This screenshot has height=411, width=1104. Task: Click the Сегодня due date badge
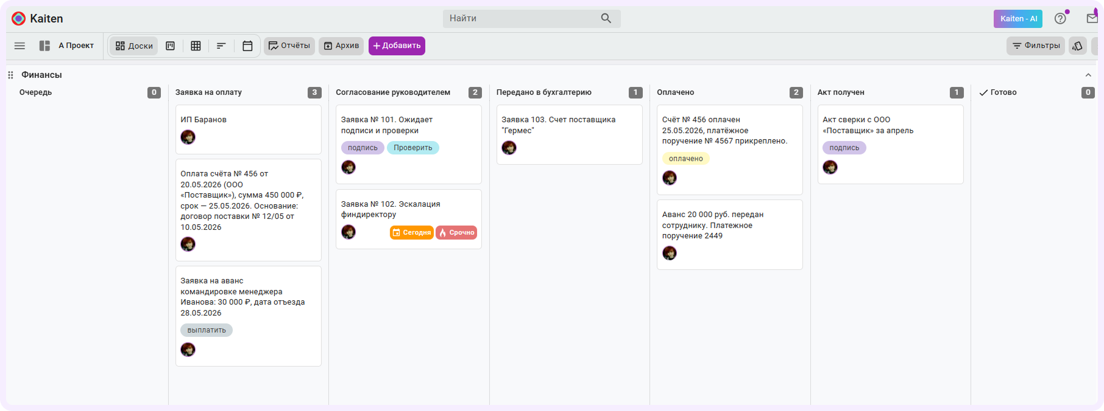[412, 232]
